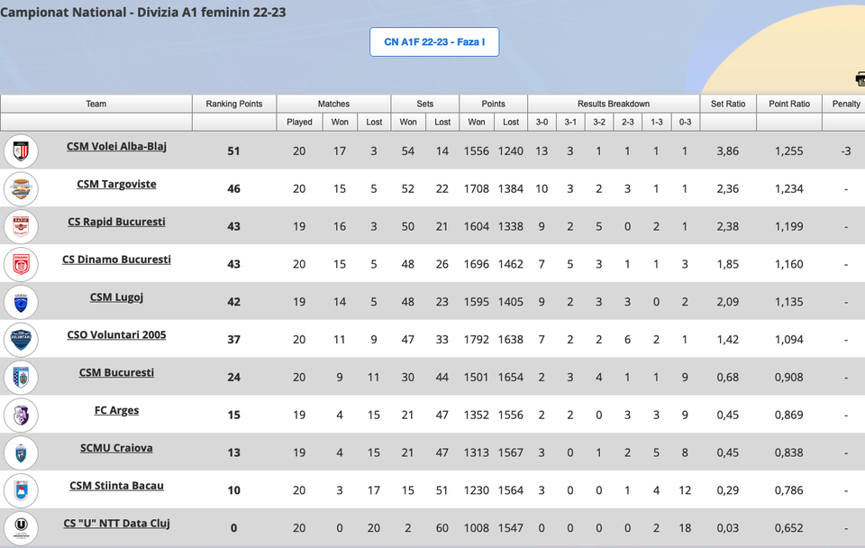Open the SCMU Craiova team link
865x548 pixels.
click(x=116, y=448)
